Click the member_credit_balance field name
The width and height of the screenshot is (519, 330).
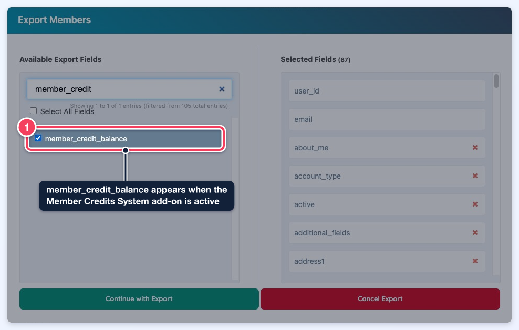pos(86,139)
